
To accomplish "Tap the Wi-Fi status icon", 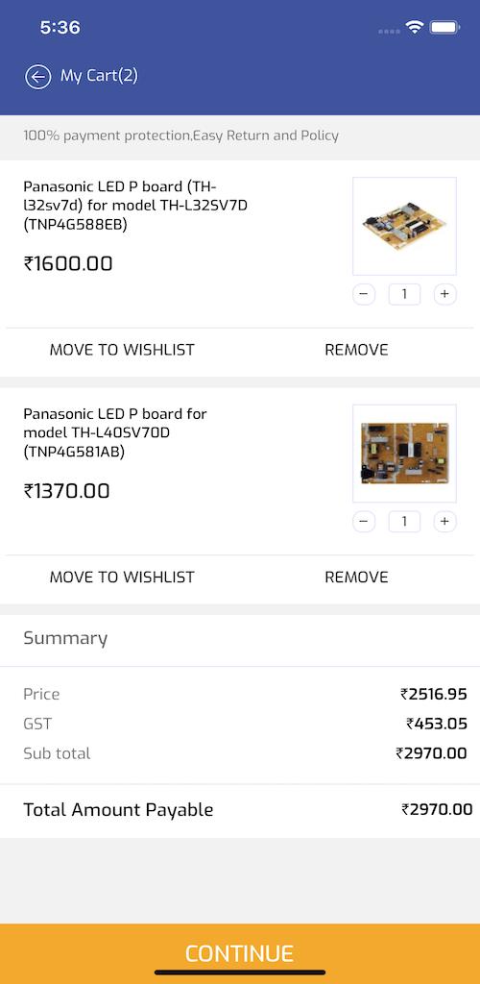I will pos(414,27).
